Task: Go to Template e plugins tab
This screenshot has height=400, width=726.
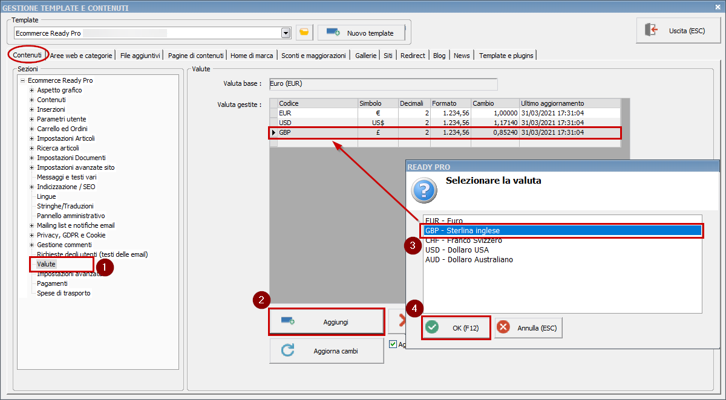Action: pos(506,56)
